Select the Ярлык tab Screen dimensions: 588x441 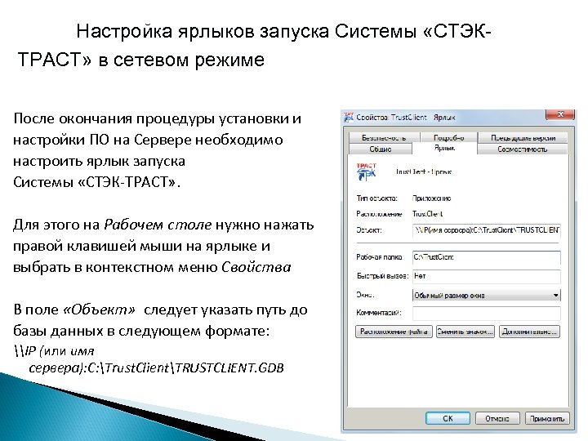click(x=444, y=148)
